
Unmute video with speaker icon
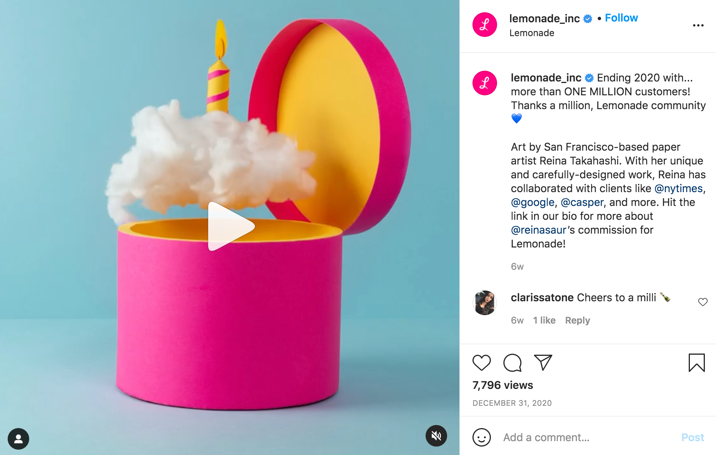pos(436,436)
